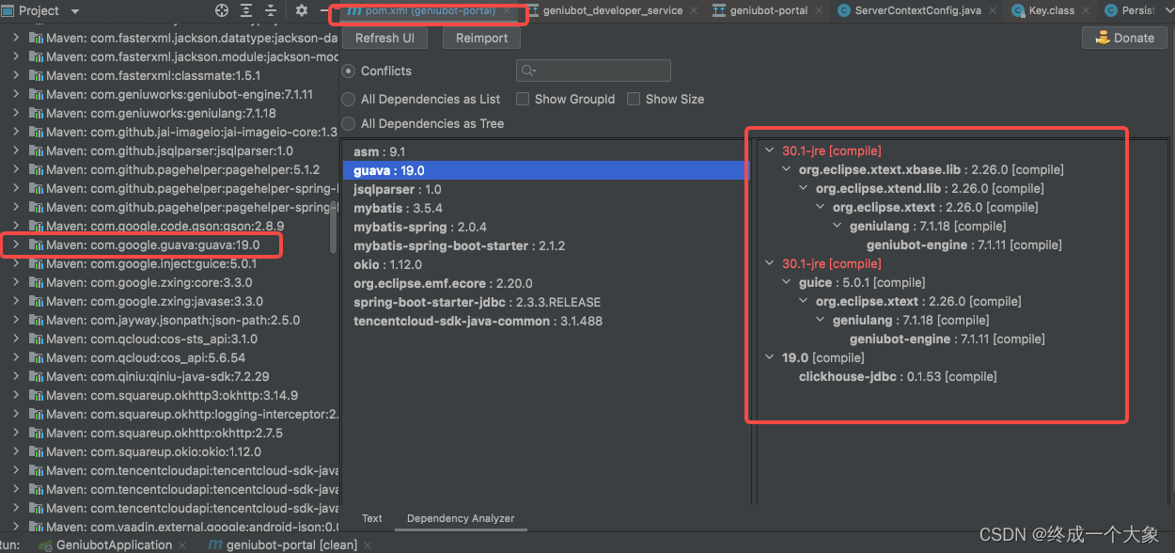Select org.eclipse.emf.ecore : 2.20.0 entry
The image size is (1175, 553).
[545, 283]
